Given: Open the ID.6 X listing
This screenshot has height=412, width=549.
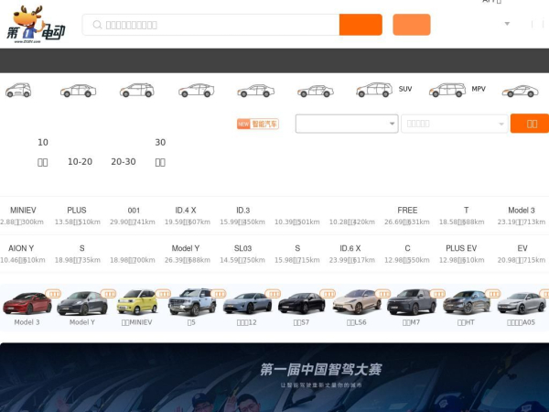Looking at the screenshot, I should tap(352, 254).
